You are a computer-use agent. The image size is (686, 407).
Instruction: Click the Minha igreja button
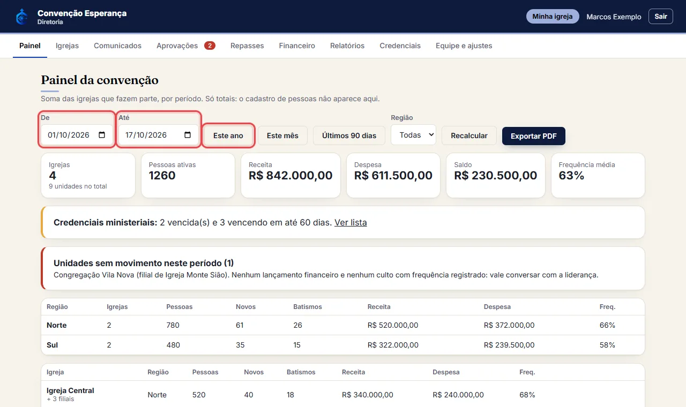coord(553,17)
